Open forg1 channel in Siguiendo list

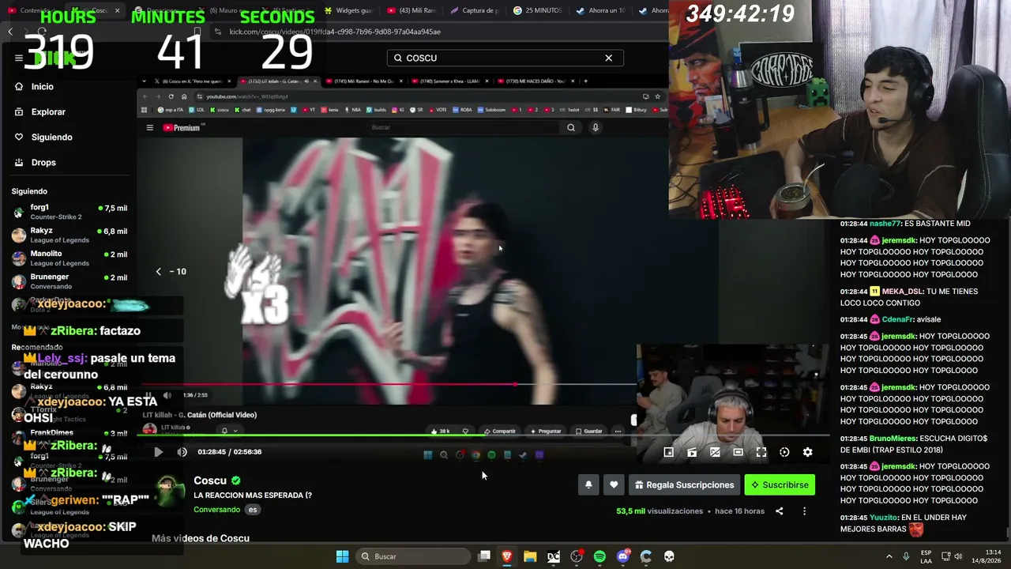[70, 212]
